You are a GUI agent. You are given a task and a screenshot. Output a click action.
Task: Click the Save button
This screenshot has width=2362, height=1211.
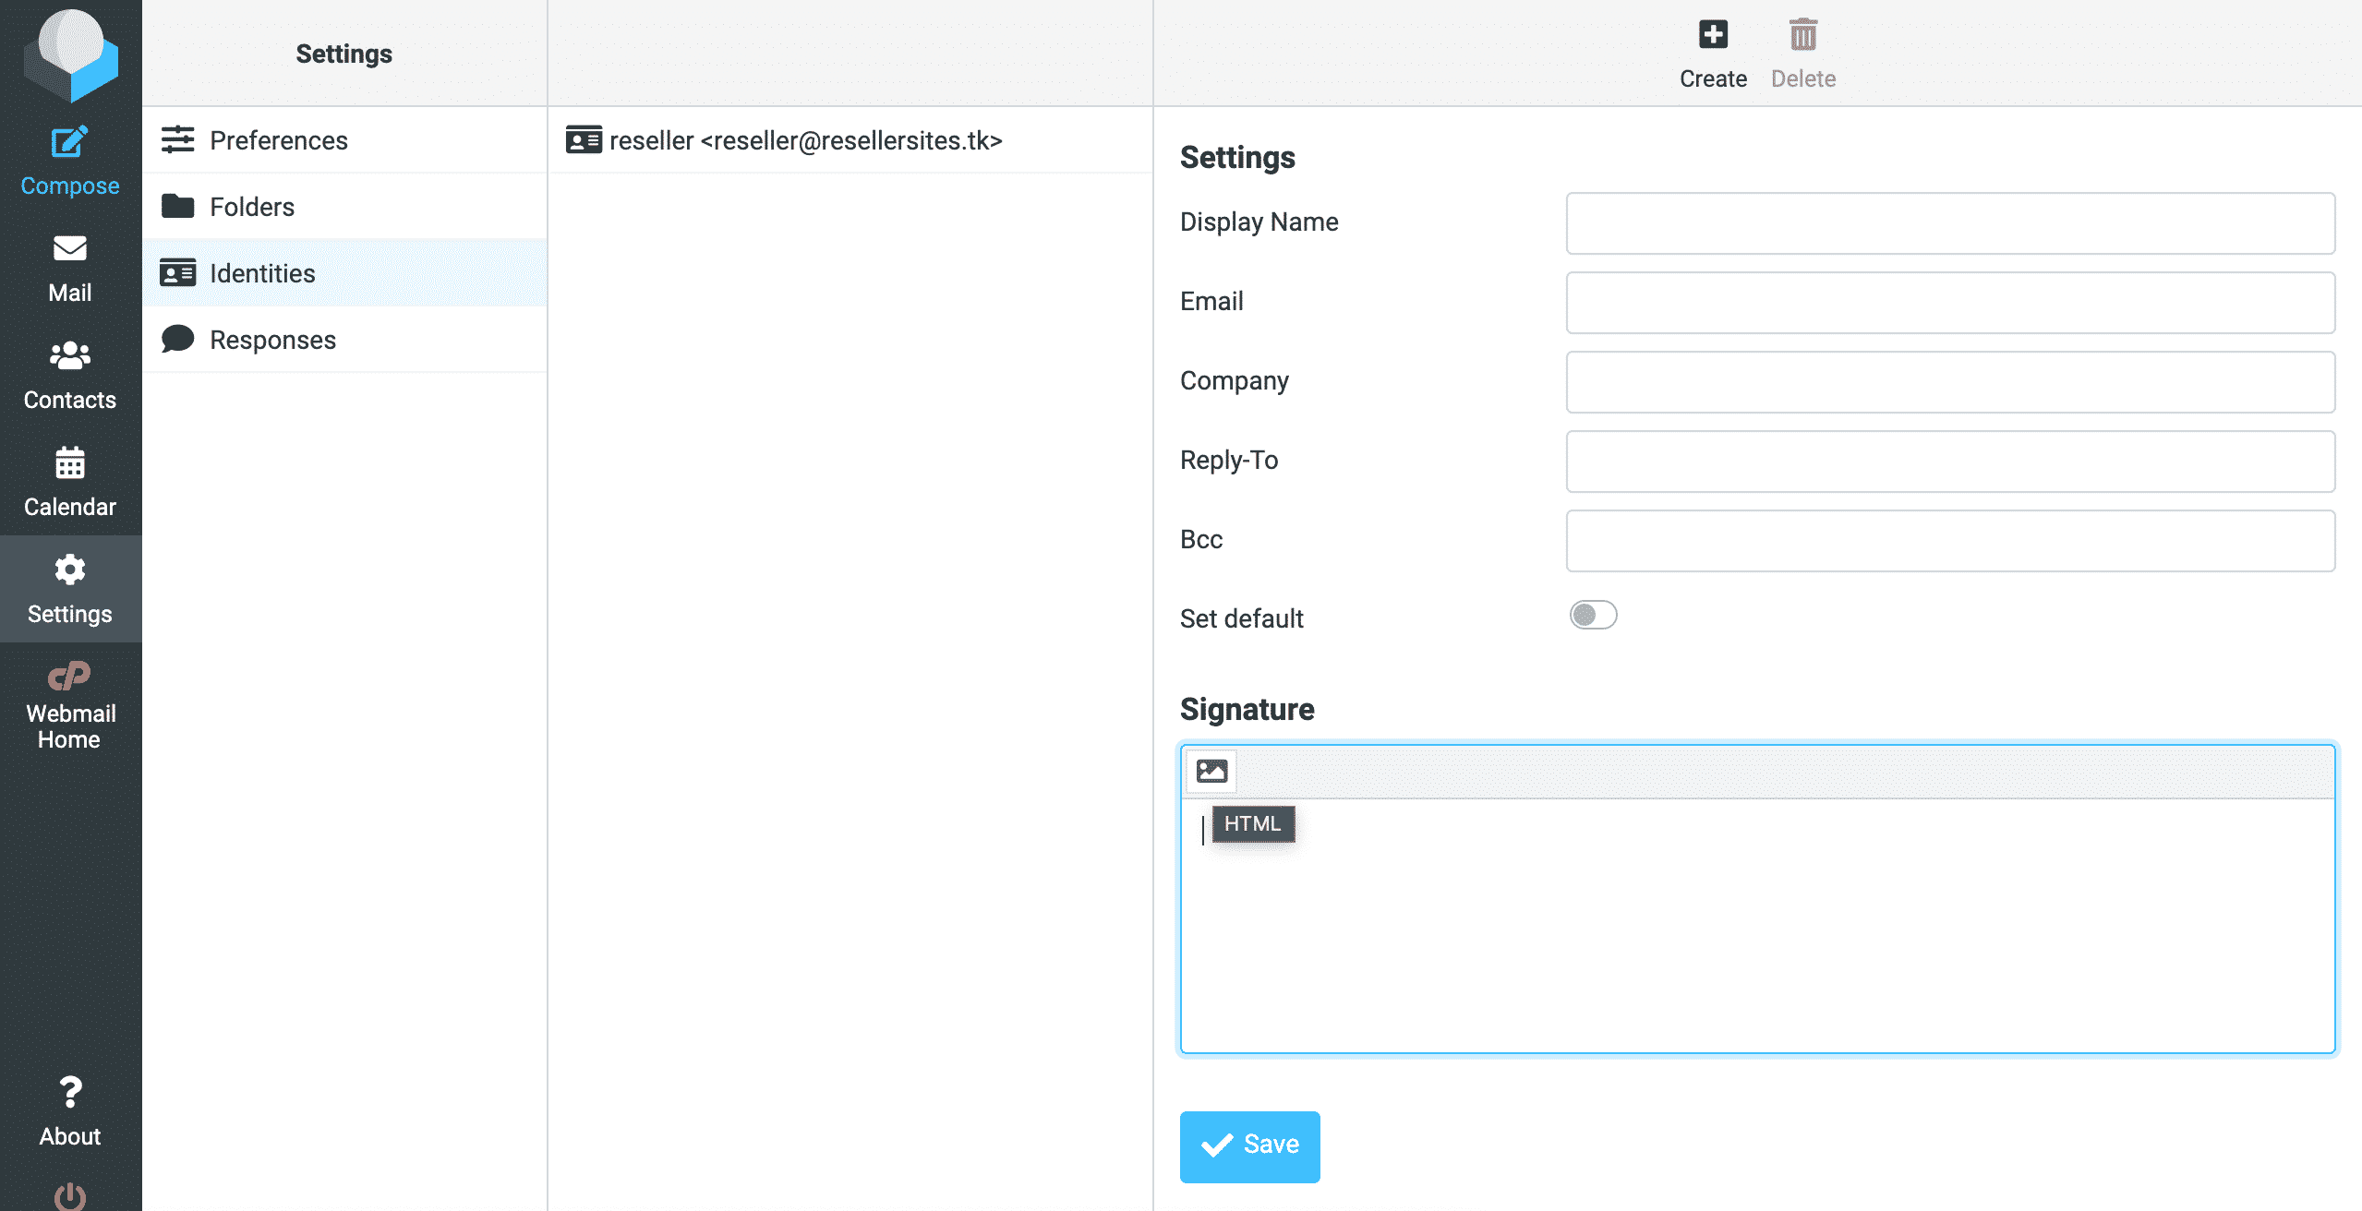coord(1249,1146)
